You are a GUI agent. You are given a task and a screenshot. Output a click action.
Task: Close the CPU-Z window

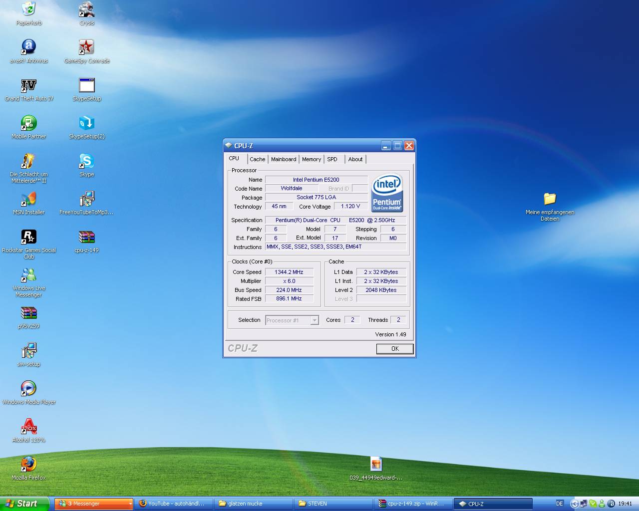409,146
